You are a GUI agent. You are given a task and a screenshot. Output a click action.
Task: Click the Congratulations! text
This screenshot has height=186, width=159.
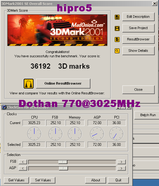point(58,52)
